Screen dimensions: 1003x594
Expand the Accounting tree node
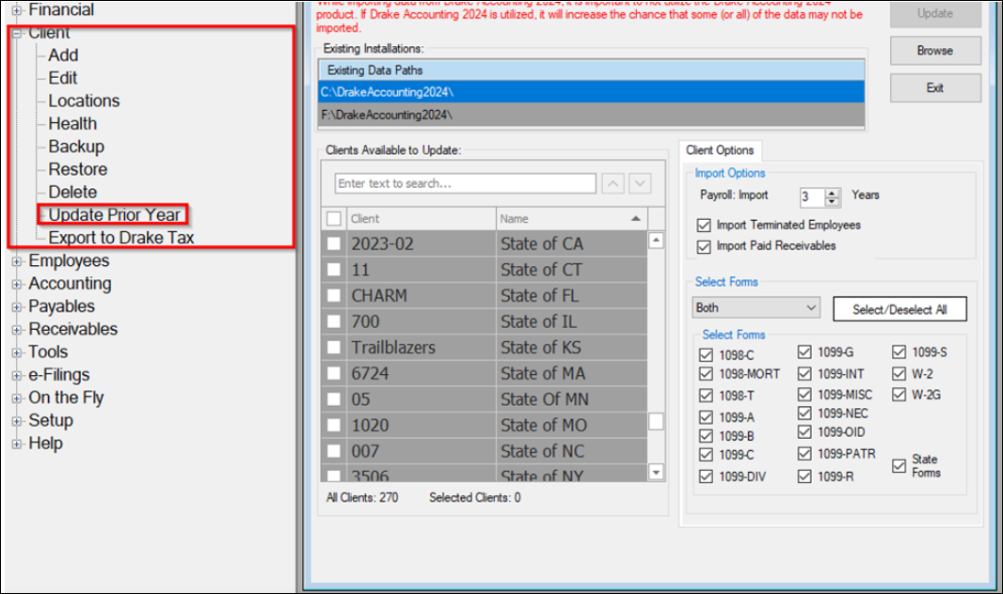pos(17,284)
